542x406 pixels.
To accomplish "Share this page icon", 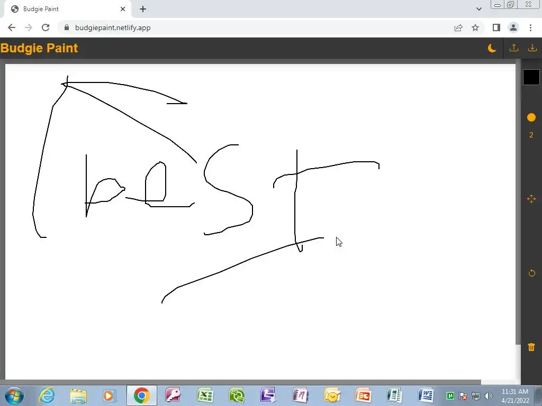I will click(458, 27).
